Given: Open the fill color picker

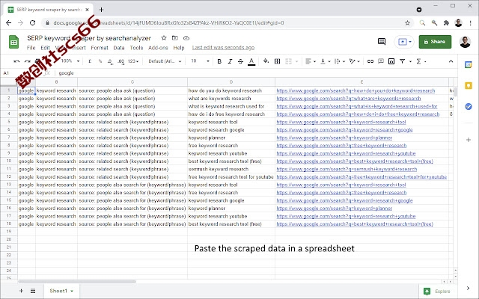Looking at the screenshot, I should [266, 61].
